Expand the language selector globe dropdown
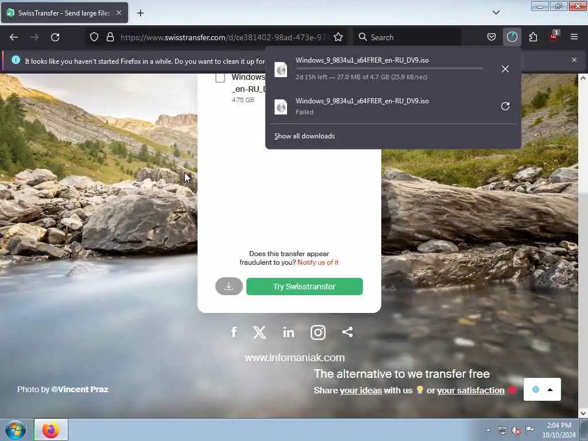Viewport: 588px width, 441px height. [542, 389]
